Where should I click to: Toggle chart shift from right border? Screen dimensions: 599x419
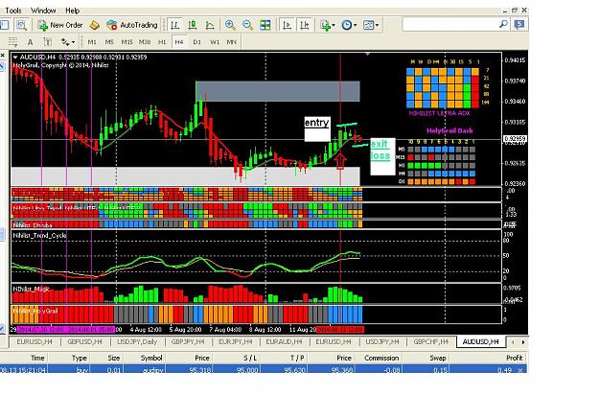coord(305,25)
